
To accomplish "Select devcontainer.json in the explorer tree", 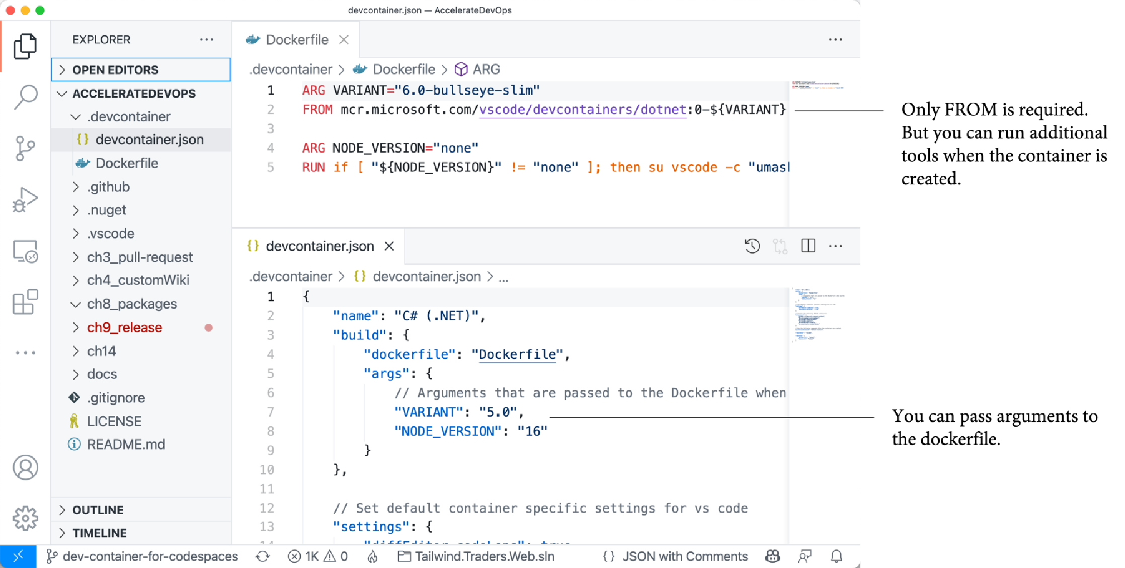I will tap(141, 139).
